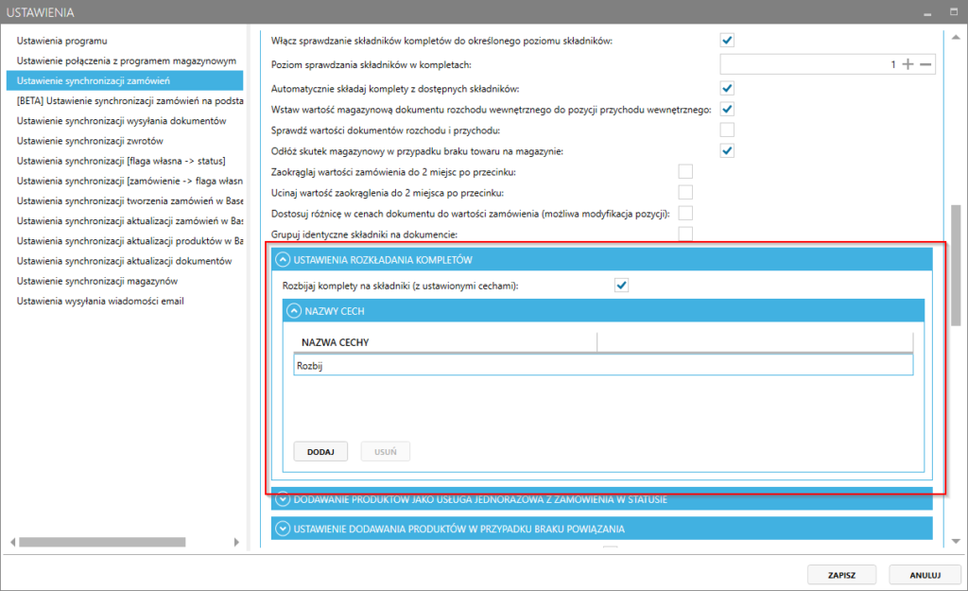Click sidebar horizontal scrollbar right arrow
This screenshot has width=968, height=591.
(x=236, y=542)
